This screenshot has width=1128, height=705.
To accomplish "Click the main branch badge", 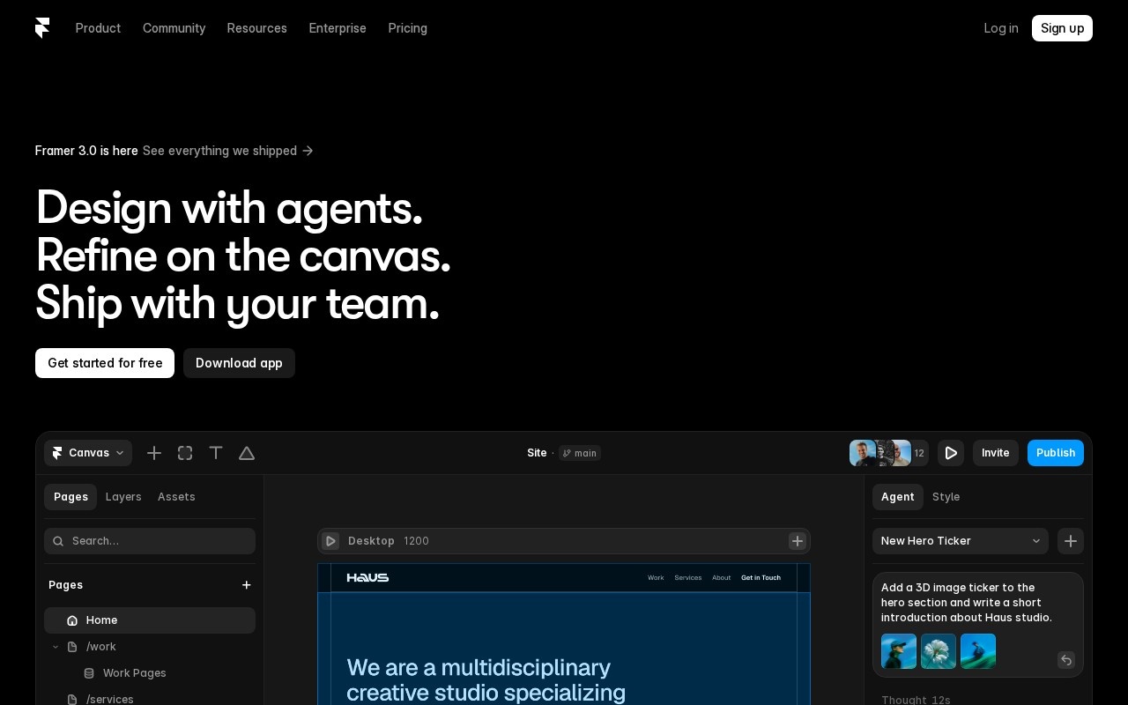I will [x=580, y=453].
